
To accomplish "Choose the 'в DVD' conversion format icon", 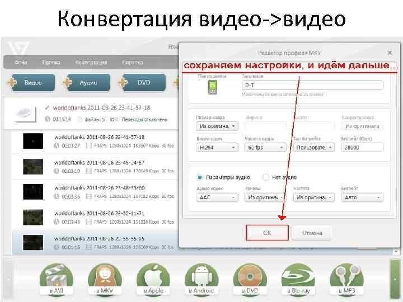I will (x=250, y=280).
